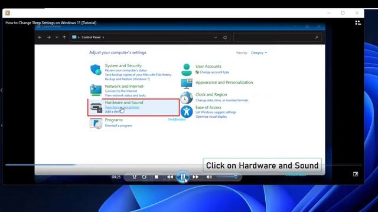Open Network and Internet category

pyautogui.click(x=124, y=86)
